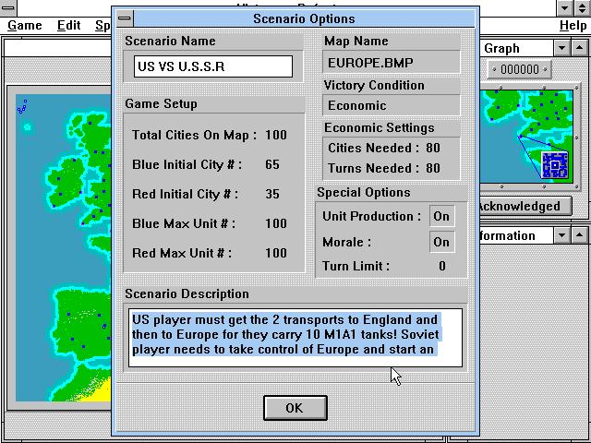This screenshot has width=591, height=443.
Task: Click the blue unit icon on minimap
Action: 554,164
